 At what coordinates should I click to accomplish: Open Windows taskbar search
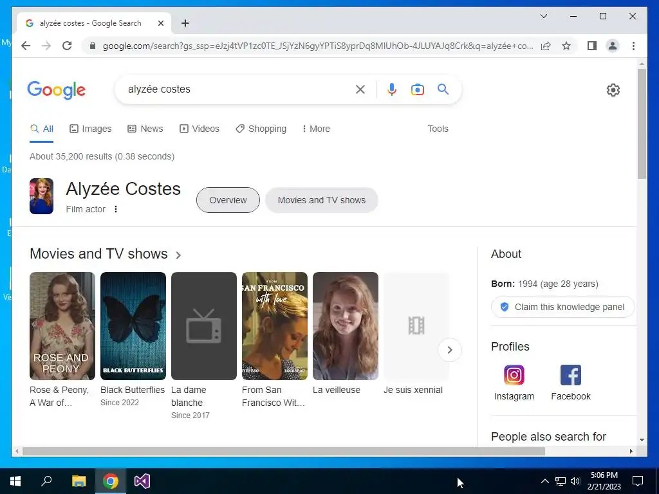coord(46,481)
